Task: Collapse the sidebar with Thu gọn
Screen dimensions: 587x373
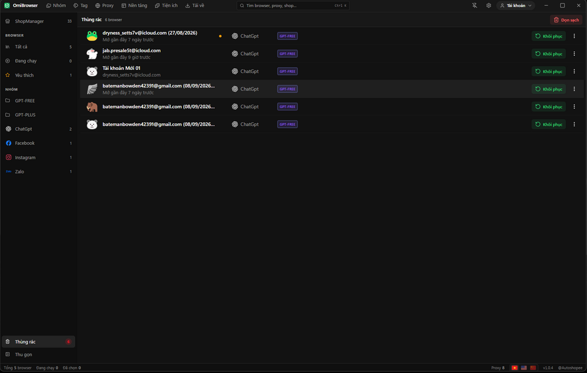Action: click(x=38, y=354)
